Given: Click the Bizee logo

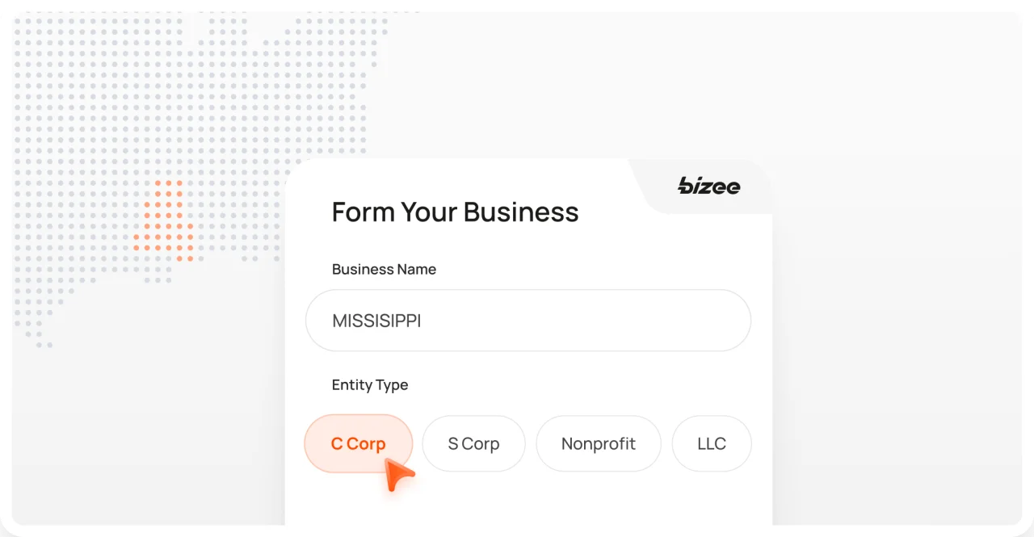Looking at the screenshot, I should pos(708,187).
